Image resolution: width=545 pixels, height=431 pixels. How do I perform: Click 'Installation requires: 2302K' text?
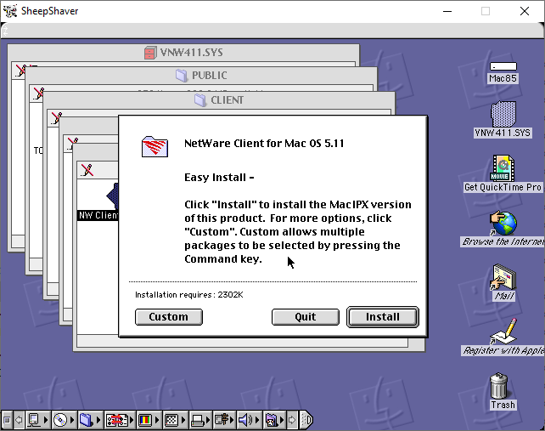tap(188, 295)
